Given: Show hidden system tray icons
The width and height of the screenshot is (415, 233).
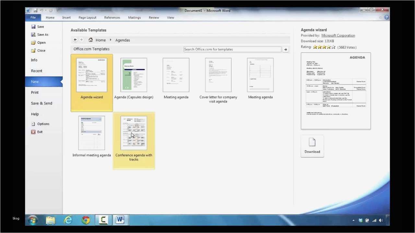Looking at the screenshot, I should point(353,220).
